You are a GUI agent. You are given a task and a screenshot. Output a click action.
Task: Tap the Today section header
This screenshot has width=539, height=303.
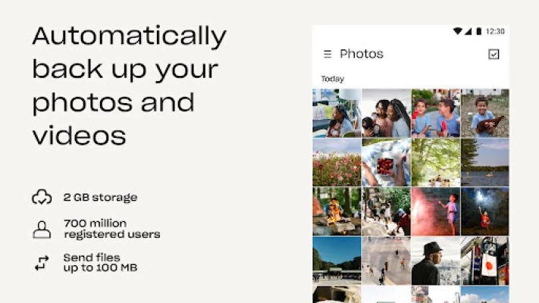click(x=332, y=79)
